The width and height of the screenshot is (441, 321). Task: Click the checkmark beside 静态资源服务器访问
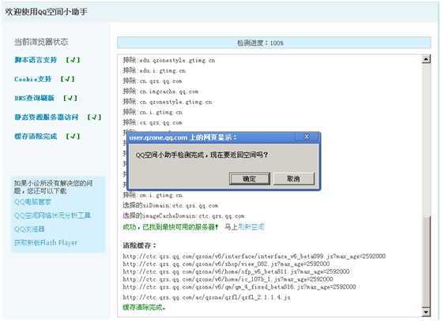tap(94, 117)
